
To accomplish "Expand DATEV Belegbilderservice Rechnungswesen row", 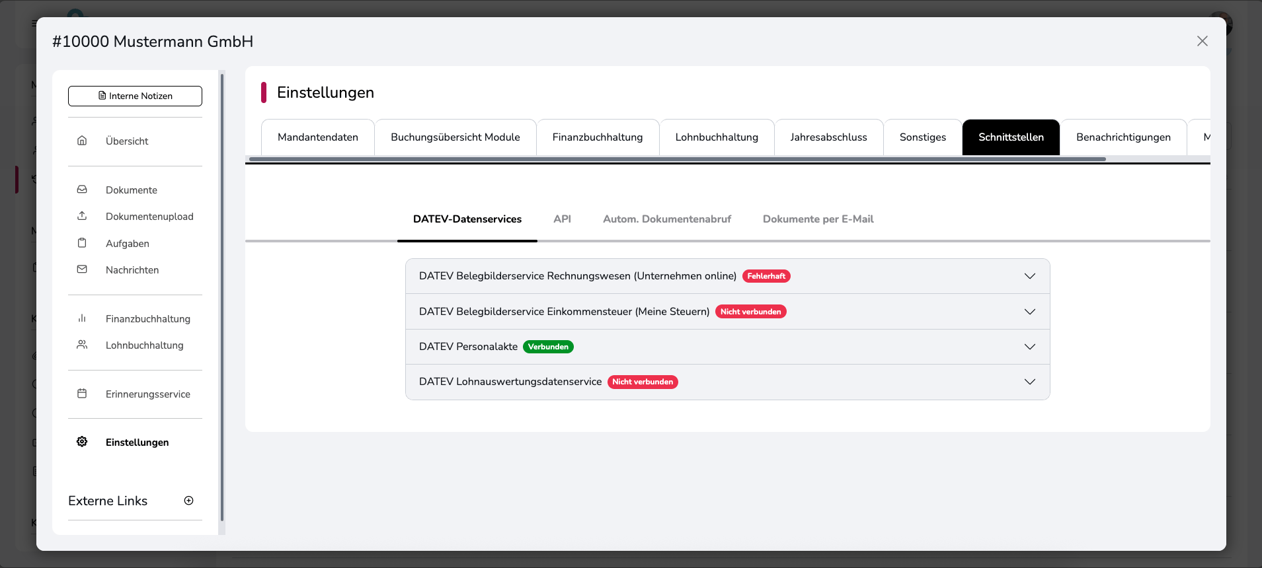I will (x=1029, y=276).
